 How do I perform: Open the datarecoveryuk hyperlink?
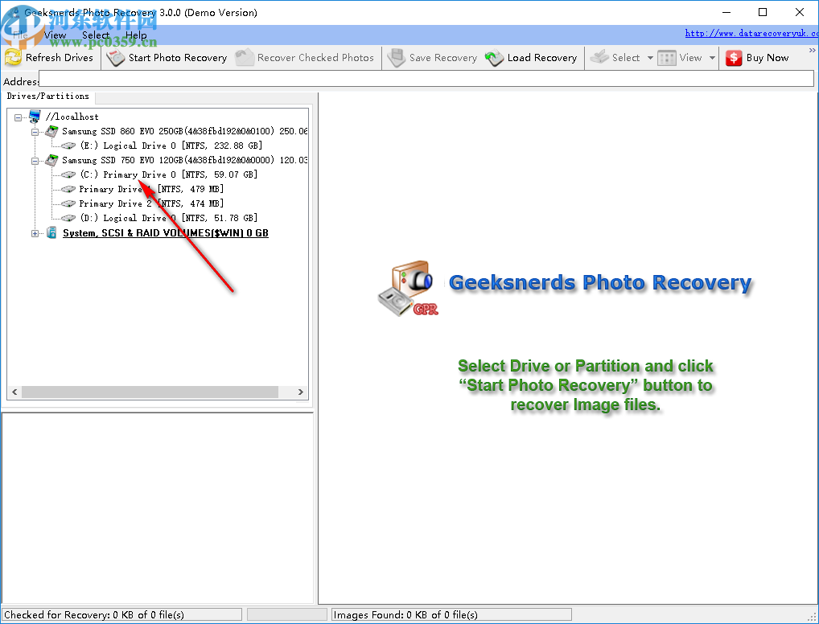pyautogui.click(x=750, y=32)
